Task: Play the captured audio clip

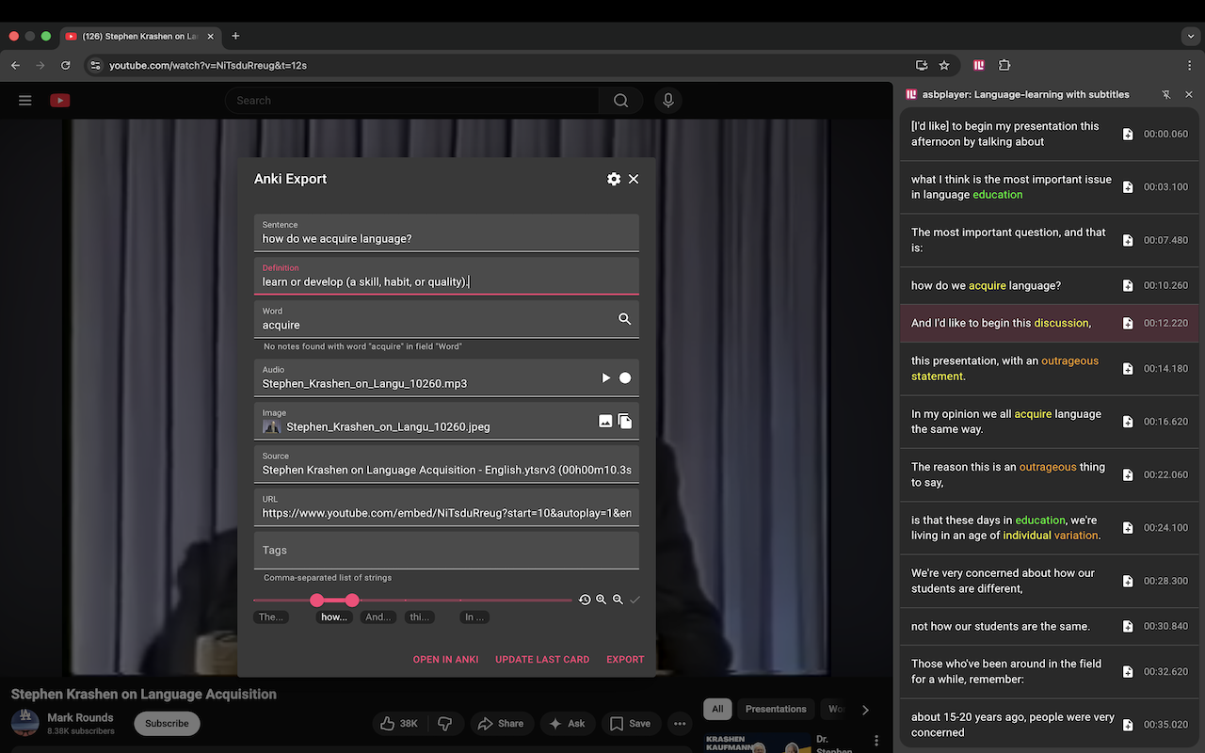Action: click(x=605, y=377)
